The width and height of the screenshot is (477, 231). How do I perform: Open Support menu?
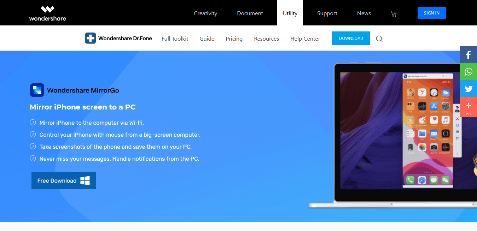click(x=327, y=13)
